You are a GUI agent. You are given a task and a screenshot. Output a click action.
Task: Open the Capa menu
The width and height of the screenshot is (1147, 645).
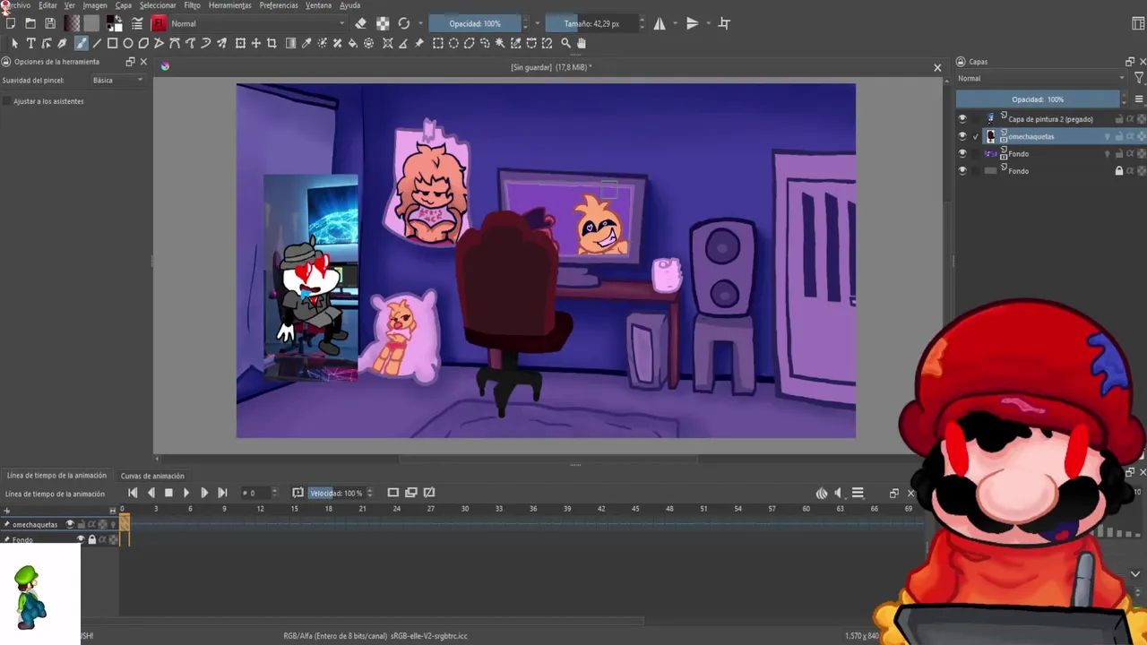[x=124, y=5]
